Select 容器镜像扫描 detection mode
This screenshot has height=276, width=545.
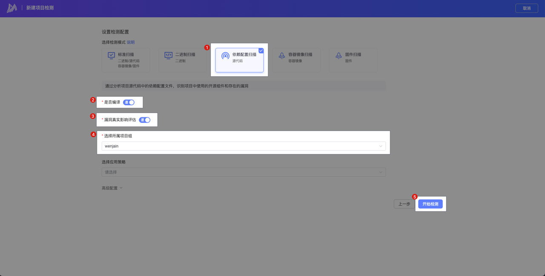coord(296,60)
